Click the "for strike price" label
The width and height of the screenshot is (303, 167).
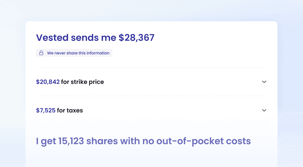click(x=82, y=82)
